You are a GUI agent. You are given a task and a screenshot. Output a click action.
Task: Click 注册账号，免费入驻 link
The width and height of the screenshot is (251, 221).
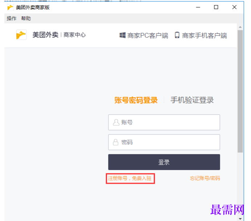(x=130, y=178)
